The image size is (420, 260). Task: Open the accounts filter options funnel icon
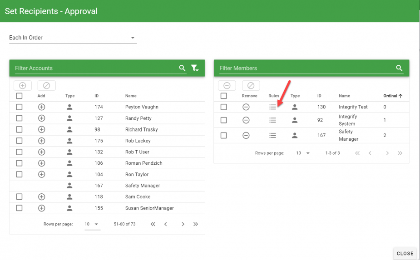195,68
